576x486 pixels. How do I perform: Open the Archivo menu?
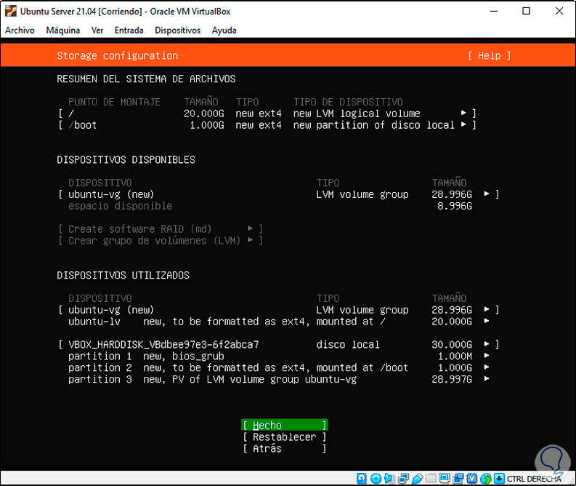pyautogui.click(x=20, y=30)
